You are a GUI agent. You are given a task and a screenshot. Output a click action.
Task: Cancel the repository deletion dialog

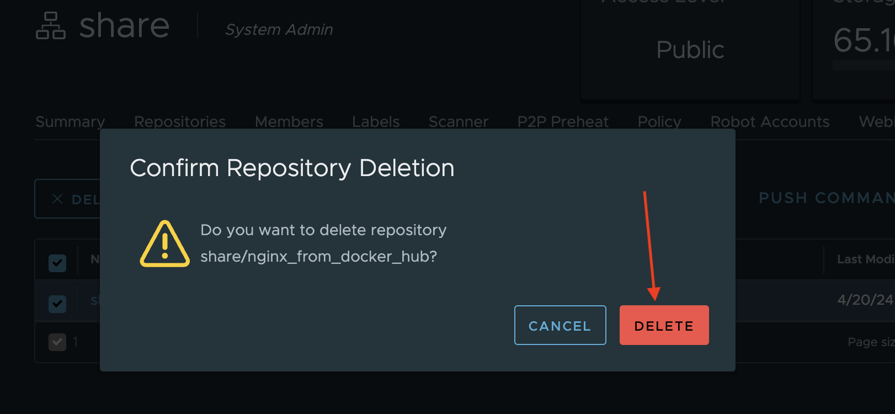560,325
